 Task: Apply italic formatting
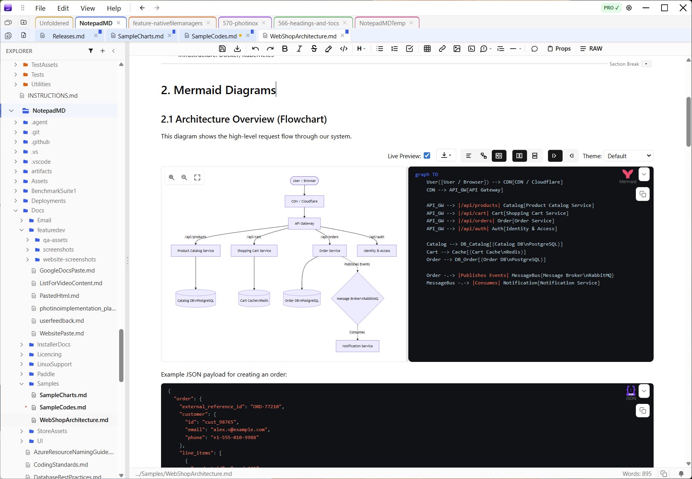pos(299,49)
